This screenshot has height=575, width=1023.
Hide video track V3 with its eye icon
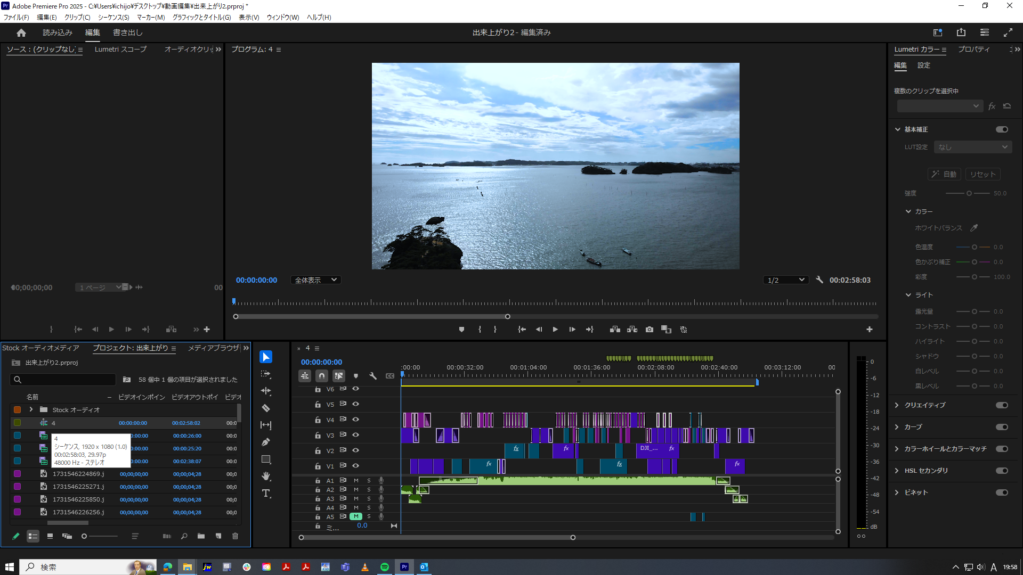click(355, 435)
